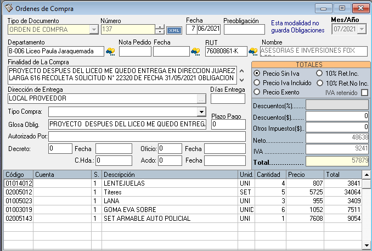This screenshot has width=372, height=251.
Task: Click price cell 7608
Action: tap(305, 219)
